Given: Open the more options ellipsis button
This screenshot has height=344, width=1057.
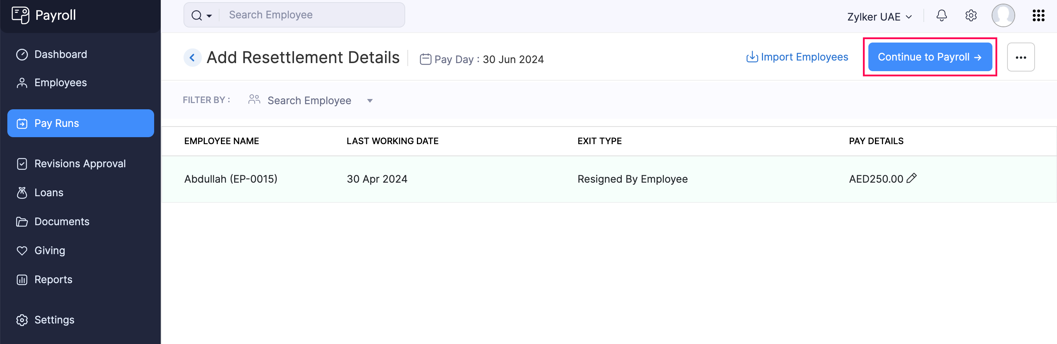Looking at the screenshot, I should coord(1020,58).
